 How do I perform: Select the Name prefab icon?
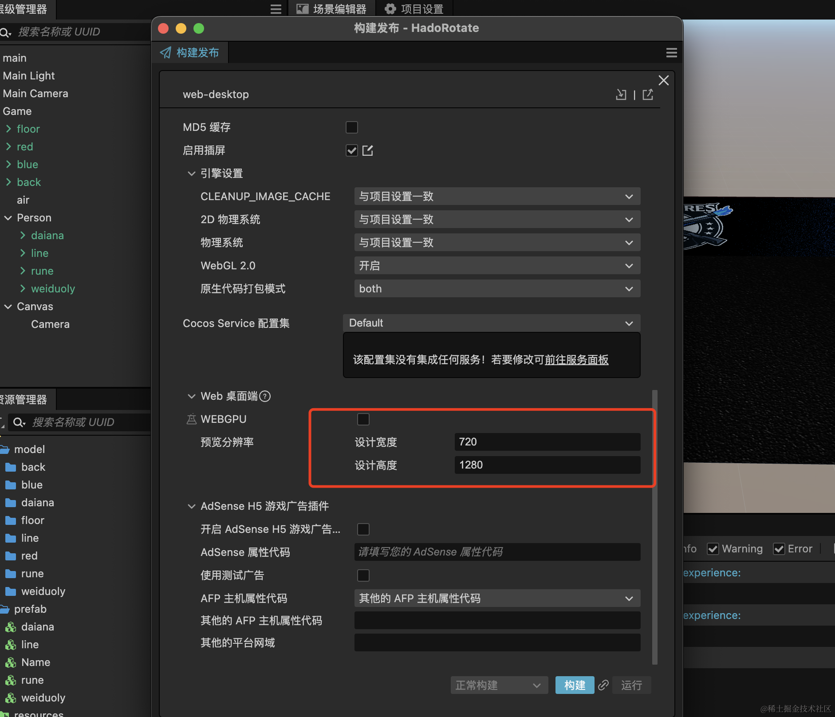(x=11, y=662)
